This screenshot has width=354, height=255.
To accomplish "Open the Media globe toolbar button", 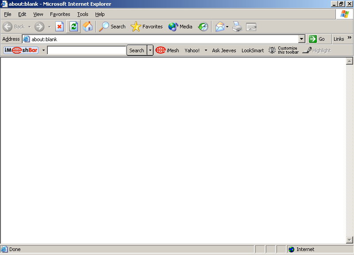I will click(x=180, y=27).
